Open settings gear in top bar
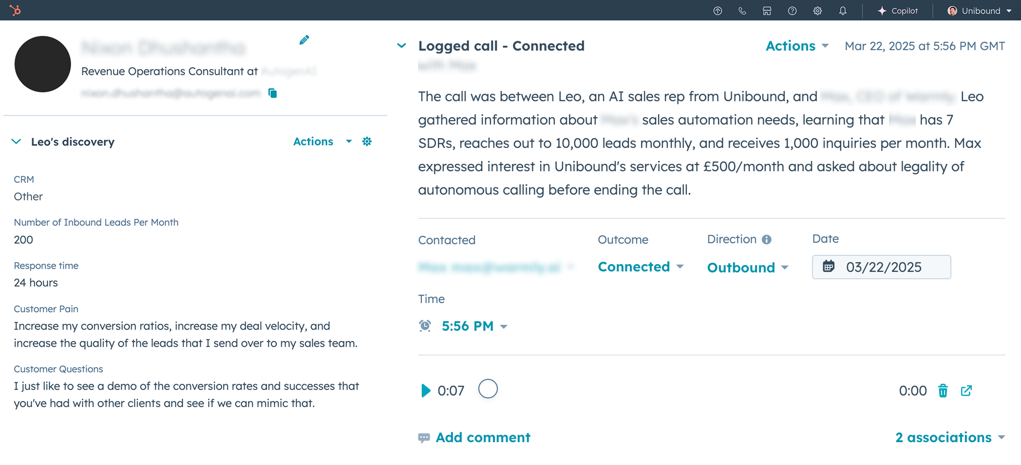 click(x=818, y=11)
